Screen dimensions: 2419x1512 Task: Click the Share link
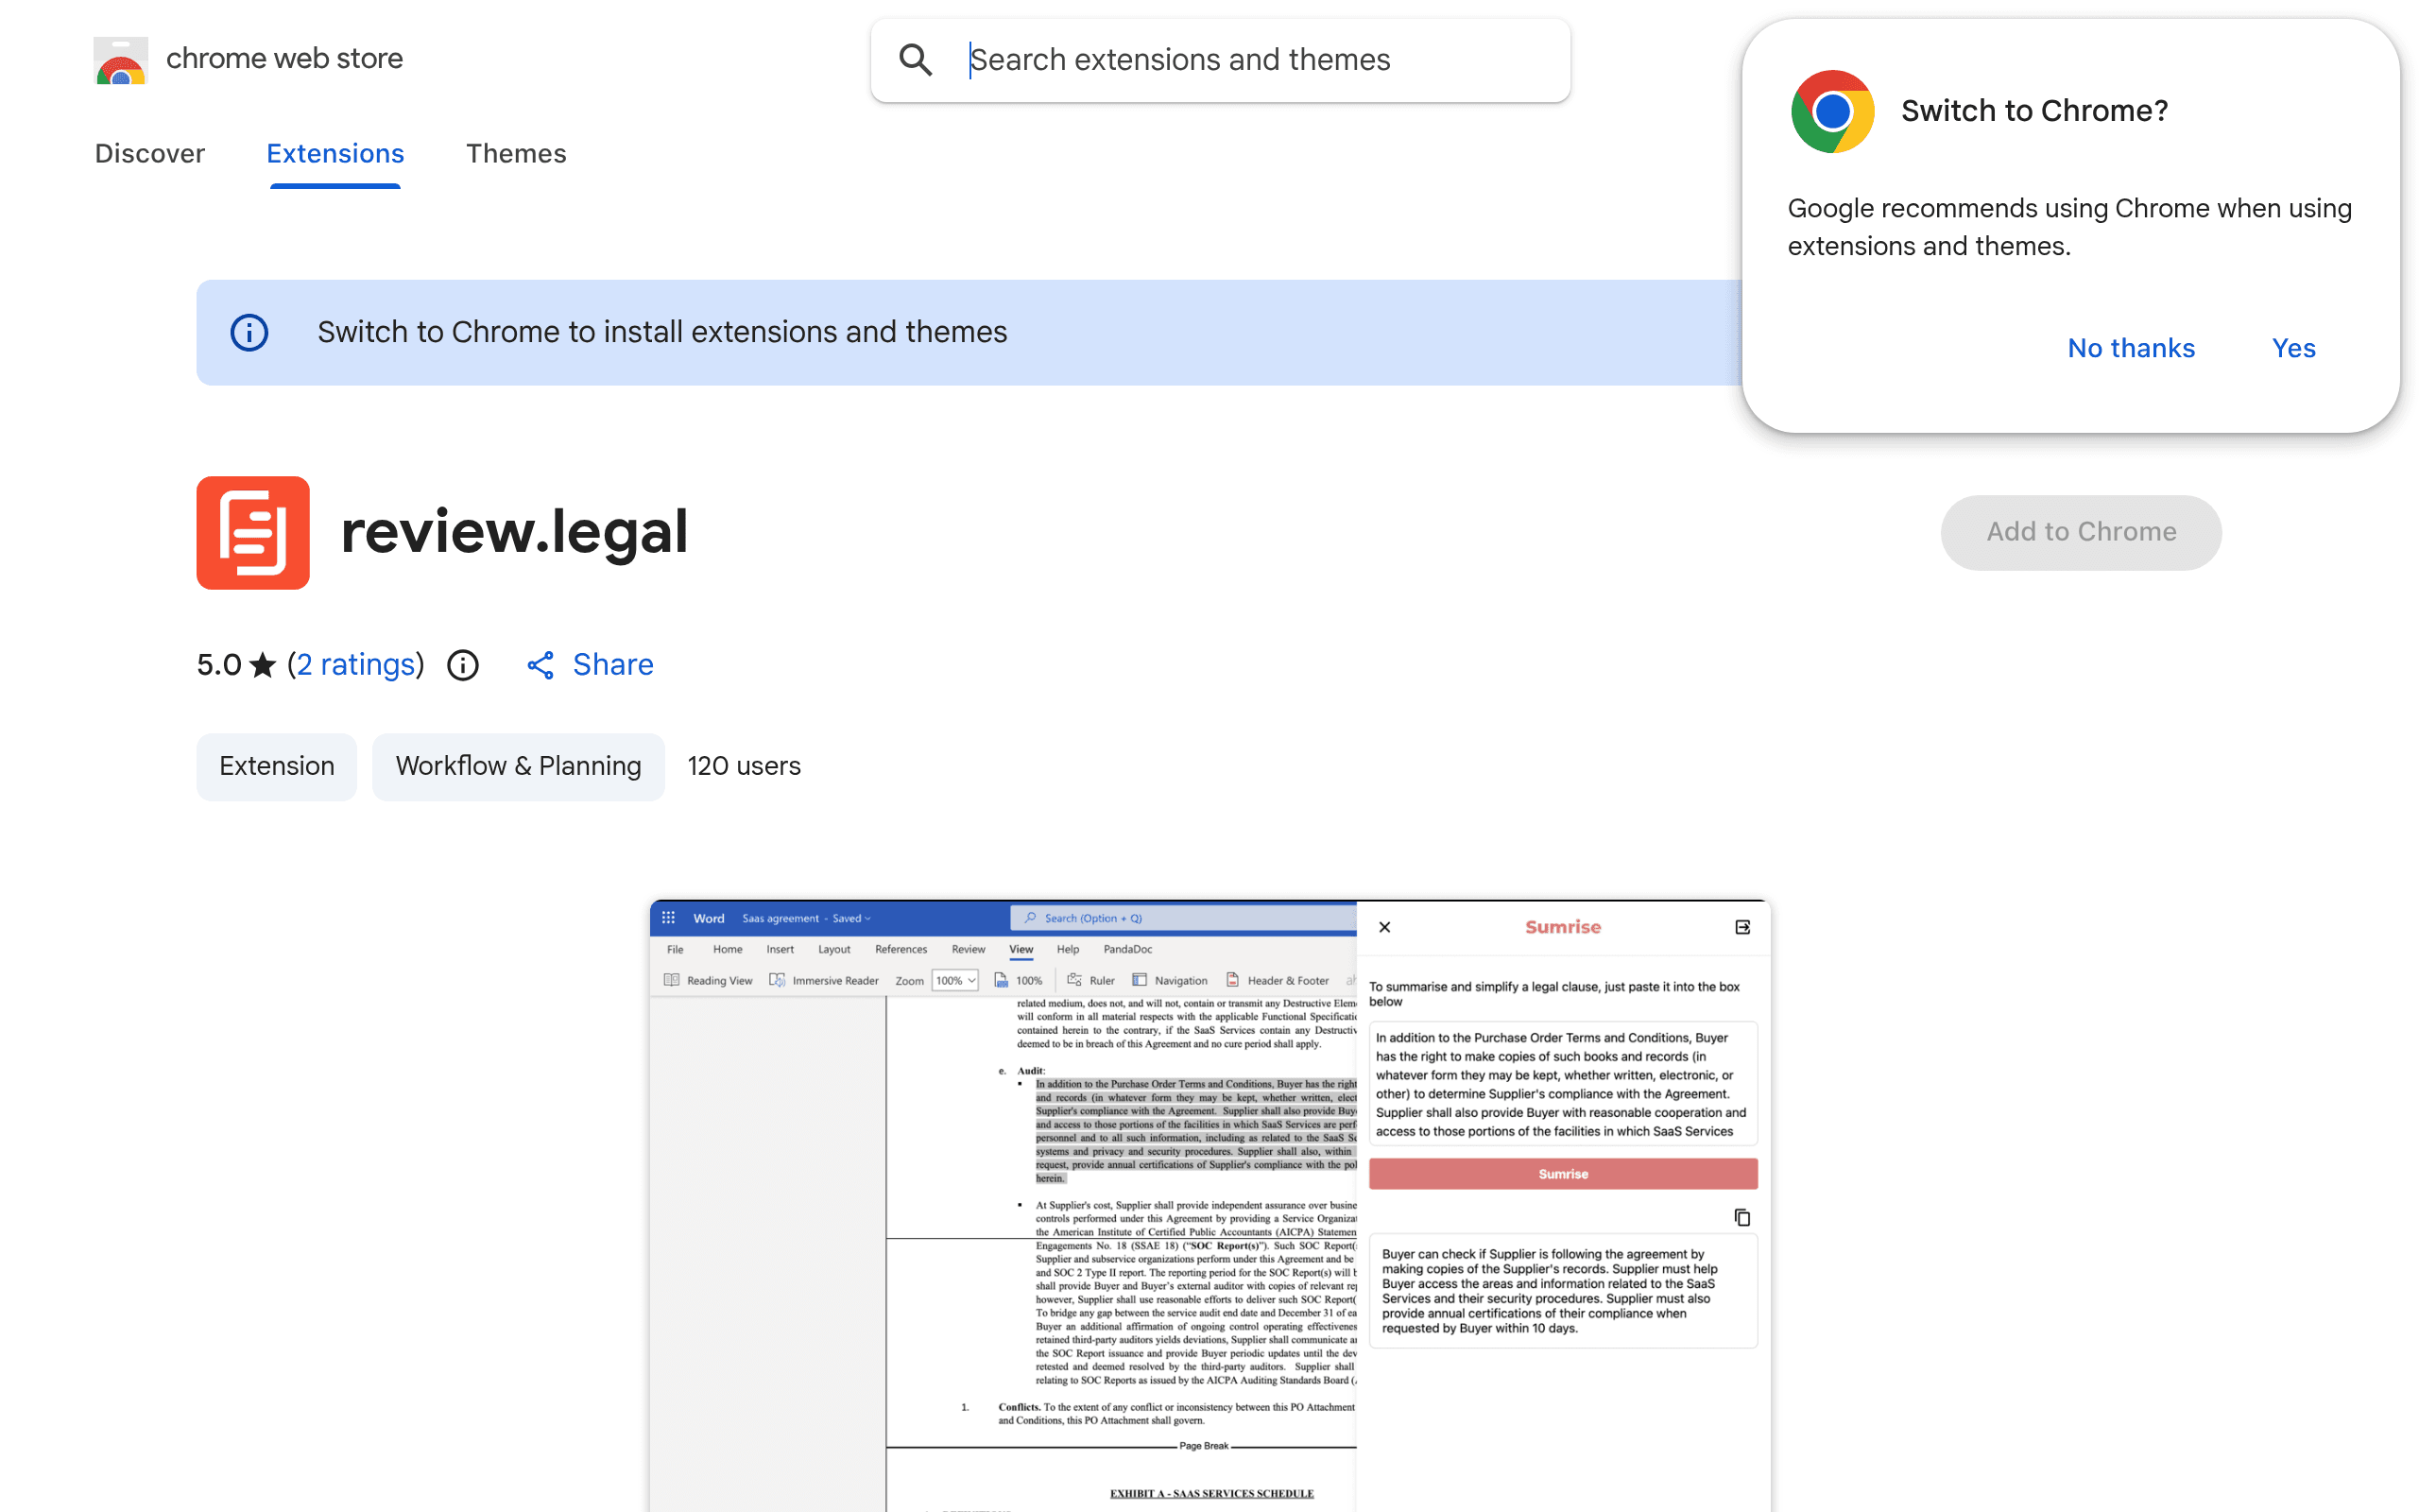tap(612, 665)
